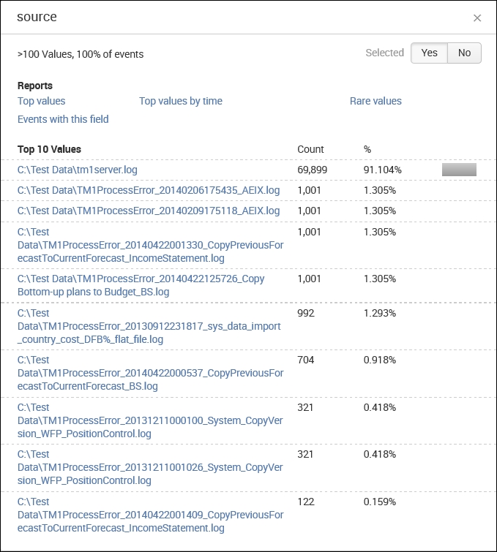Viewport: 497px width, 552px height.
Task: Select the 20140422001409 IncomeStatement log source
Action: click(x=150, y=515)
